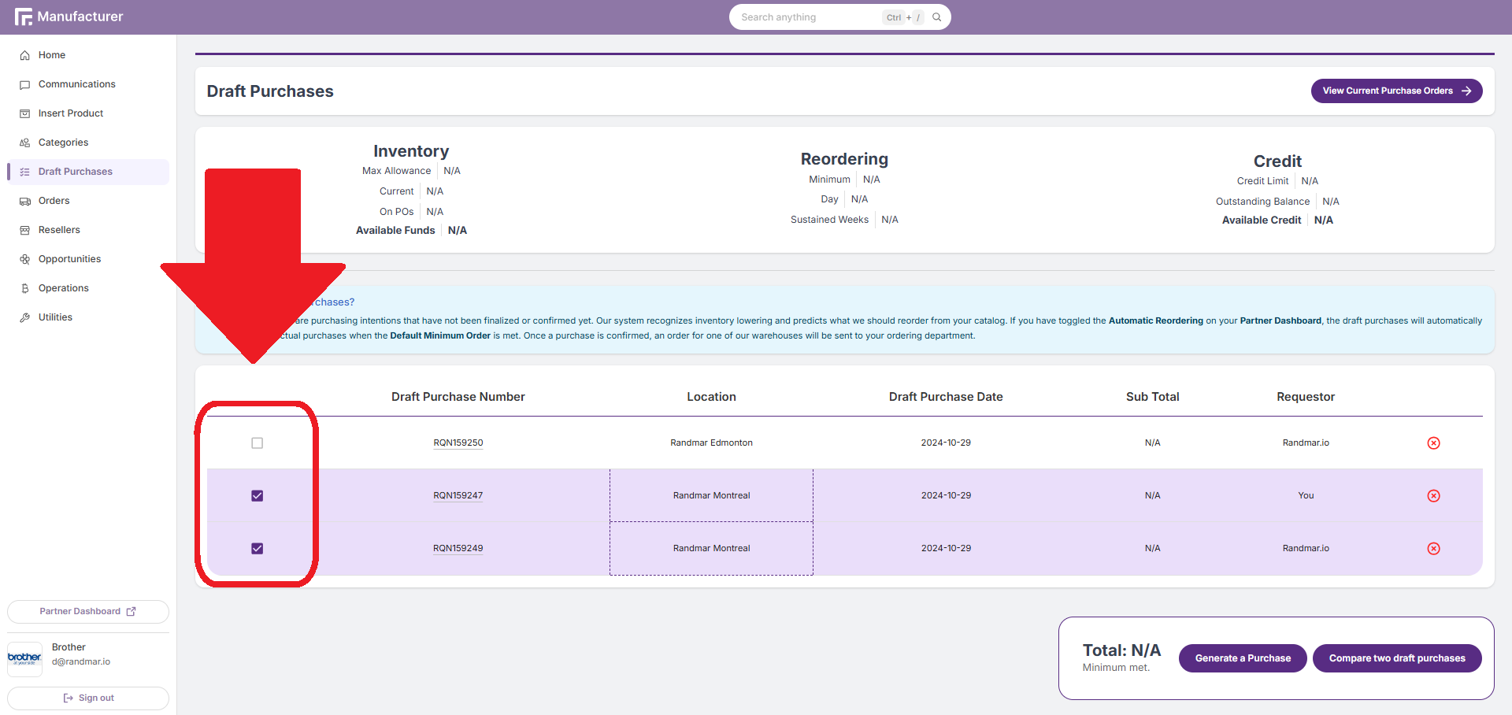Click the 'Credit Limit' label
Viewport: 1512px width, 715px height.
click(1262, 181)
